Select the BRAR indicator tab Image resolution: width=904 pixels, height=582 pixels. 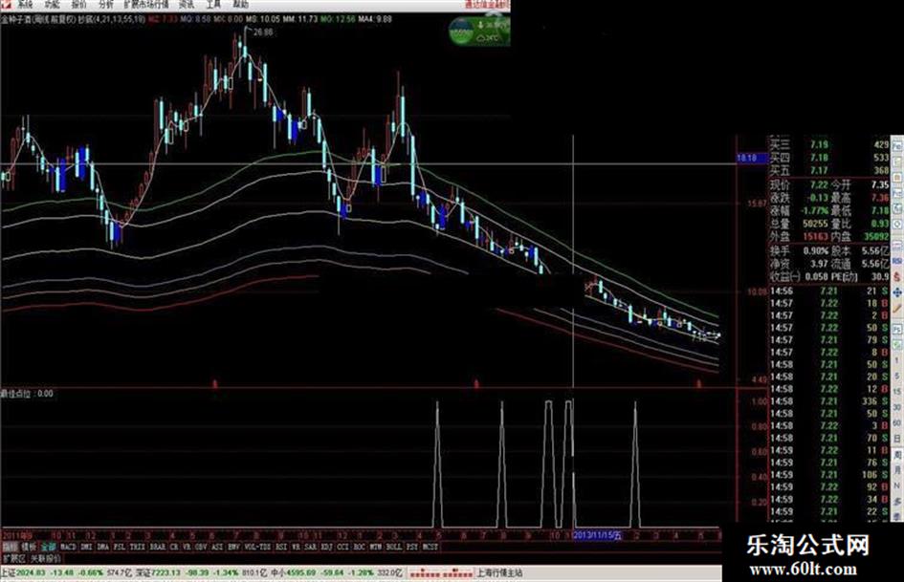(x=158, y=547)
